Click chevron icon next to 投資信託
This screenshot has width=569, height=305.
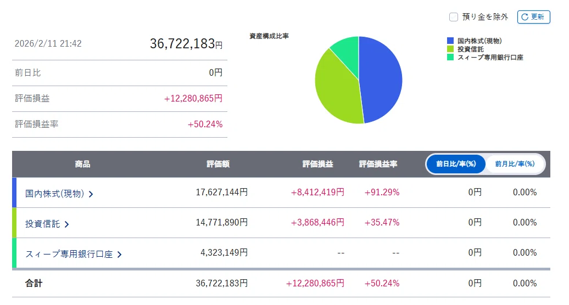click(66, 224)
